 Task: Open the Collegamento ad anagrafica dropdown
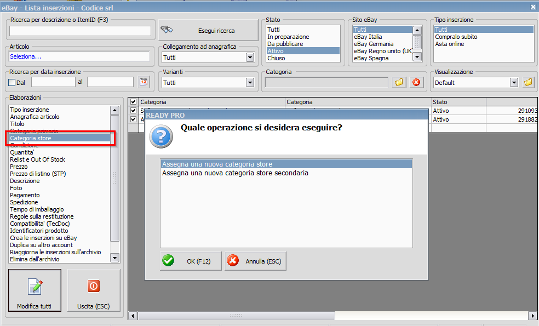tap(250, 58)
